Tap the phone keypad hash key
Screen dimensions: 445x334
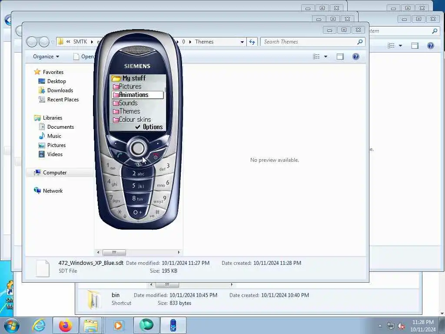point(156,213)
